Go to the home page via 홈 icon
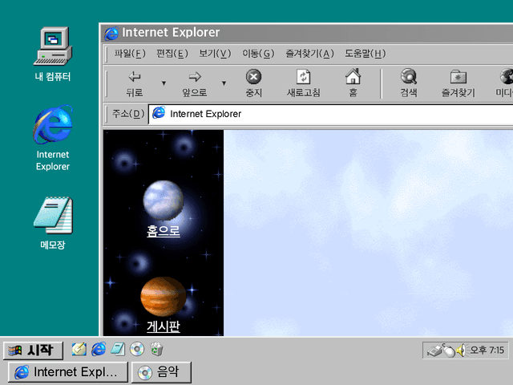 (353, 83)
